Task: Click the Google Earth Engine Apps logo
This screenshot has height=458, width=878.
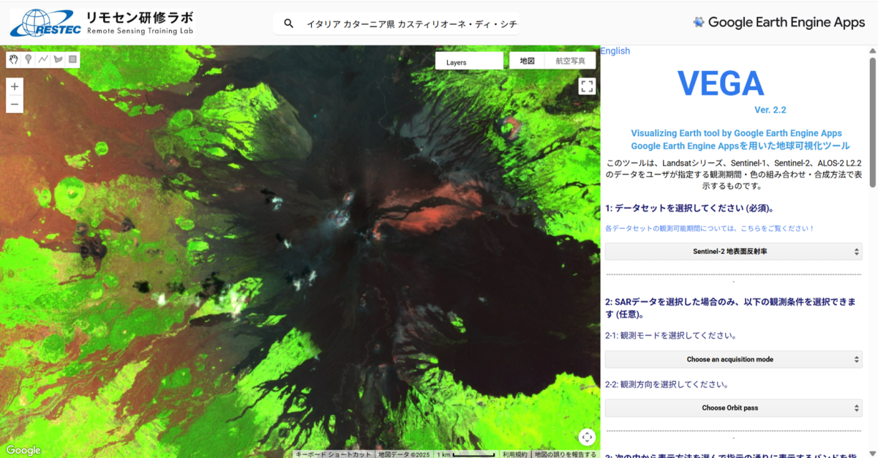Action: (x=778, y=22)
